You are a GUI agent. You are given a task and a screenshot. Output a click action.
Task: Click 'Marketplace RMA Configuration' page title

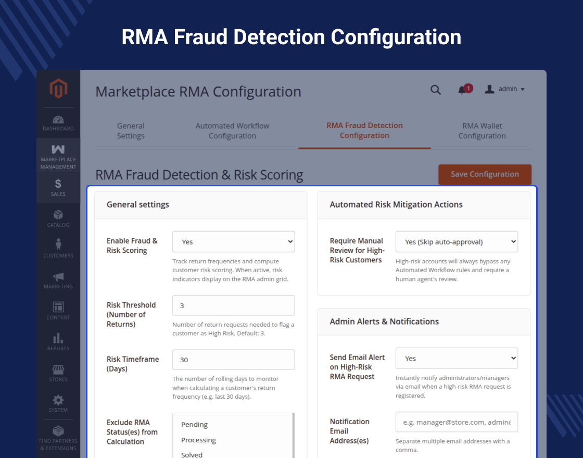(x=198, y=92)
